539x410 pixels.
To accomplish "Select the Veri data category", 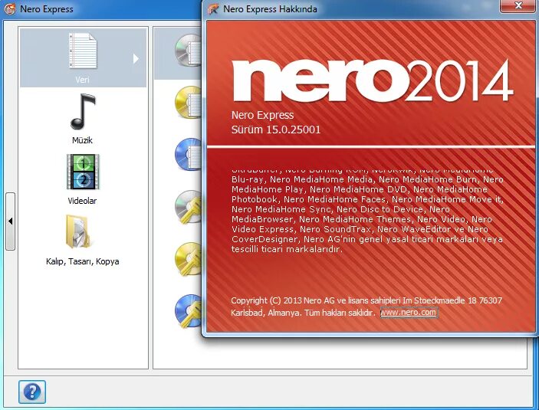I will [x=83, y=57].
